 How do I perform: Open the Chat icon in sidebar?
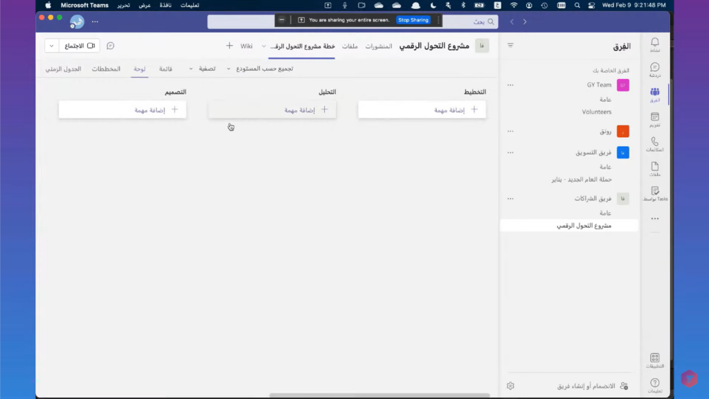pyautogui.click(x=655, y=70)
